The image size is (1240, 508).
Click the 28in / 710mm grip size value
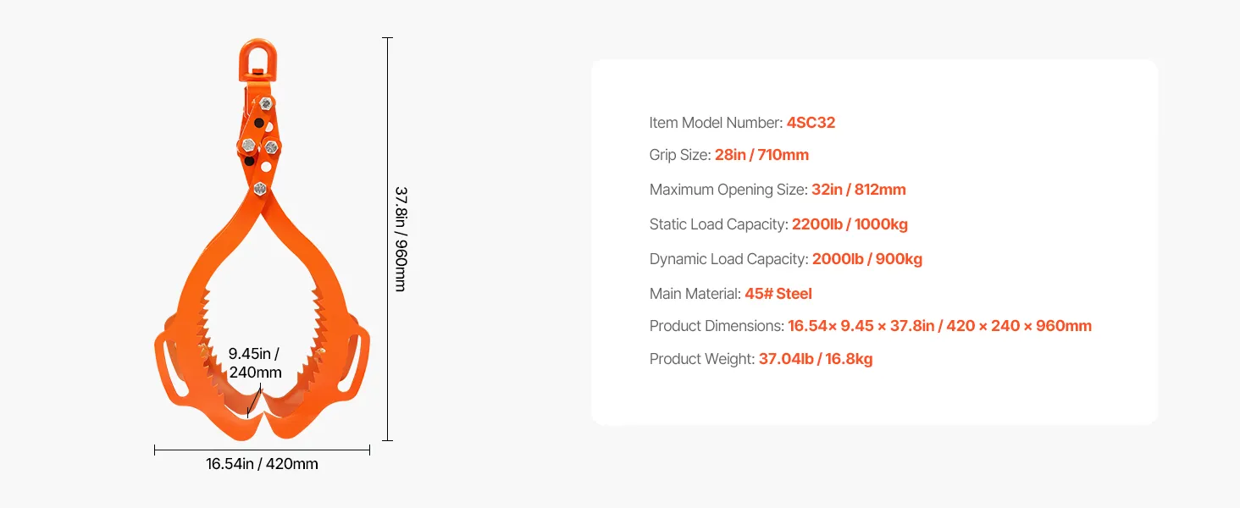[761, 155]
